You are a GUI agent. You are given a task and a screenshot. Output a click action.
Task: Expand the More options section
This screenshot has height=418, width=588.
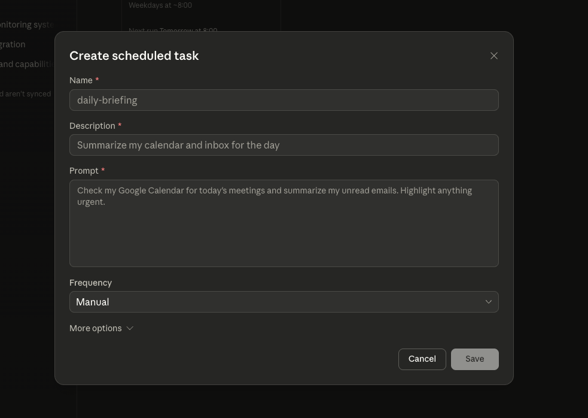(x=102, y=328)
